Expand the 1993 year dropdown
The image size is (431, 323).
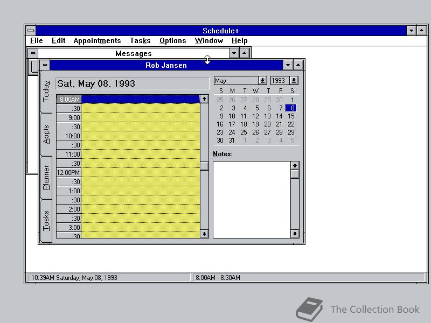(294, 80)
